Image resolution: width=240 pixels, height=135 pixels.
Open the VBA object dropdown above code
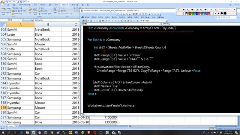coord(160,24)
